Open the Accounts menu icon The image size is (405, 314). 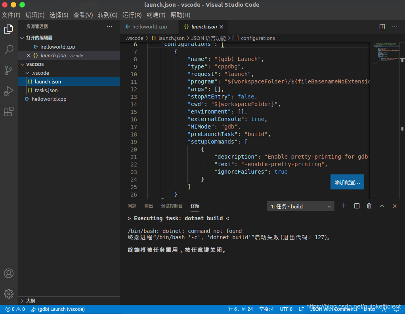9,273
